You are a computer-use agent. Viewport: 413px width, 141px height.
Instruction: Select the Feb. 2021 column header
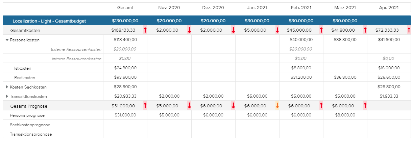[x=301, y=7]
